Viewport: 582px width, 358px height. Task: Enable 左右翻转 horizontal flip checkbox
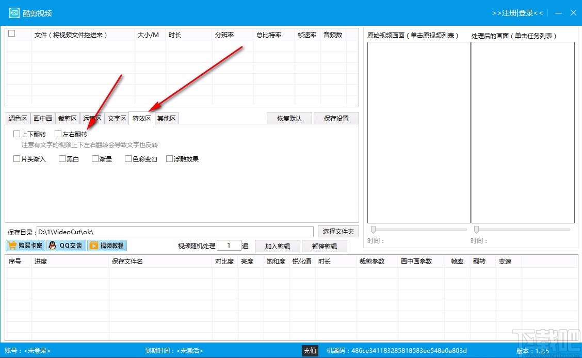[x=58, y=134]
